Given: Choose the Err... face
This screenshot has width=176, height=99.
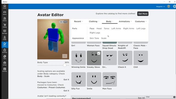Looking at the screenshot, I should tap(109, 58).
